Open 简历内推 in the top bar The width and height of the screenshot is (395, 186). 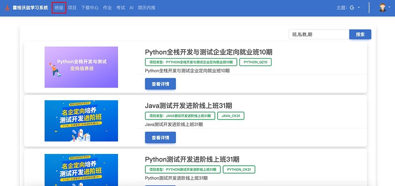(x=147, y=8)
